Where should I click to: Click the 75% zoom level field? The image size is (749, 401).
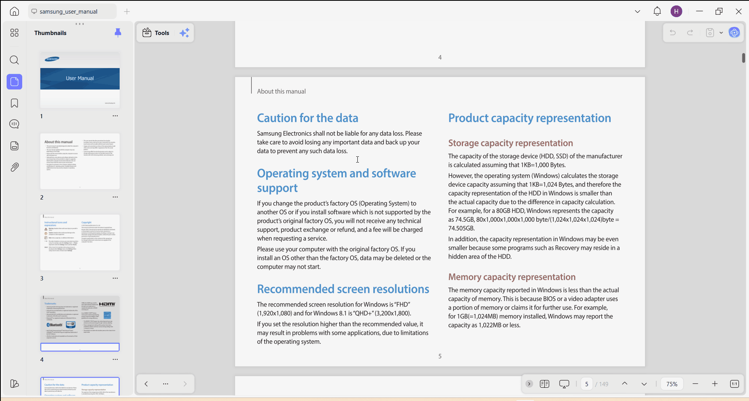[672, 384]
